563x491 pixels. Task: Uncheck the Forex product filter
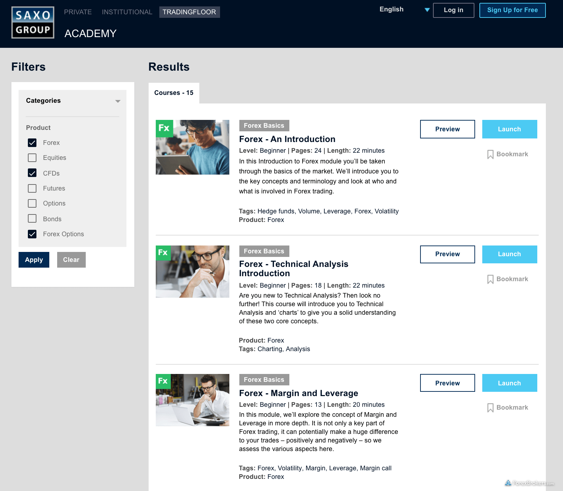(x=32, y=143)
